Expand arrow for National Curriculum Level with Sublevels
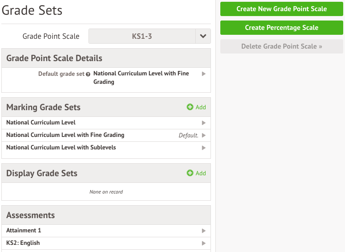This screenshot has width=345, height=252. point(204,148)
